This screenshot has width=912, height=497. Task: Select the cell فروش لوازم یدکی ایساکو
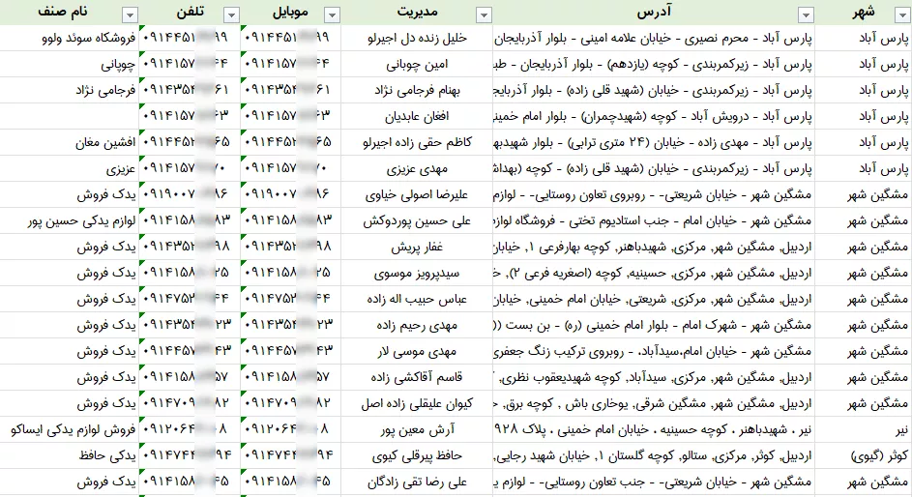tap(70, 430)
